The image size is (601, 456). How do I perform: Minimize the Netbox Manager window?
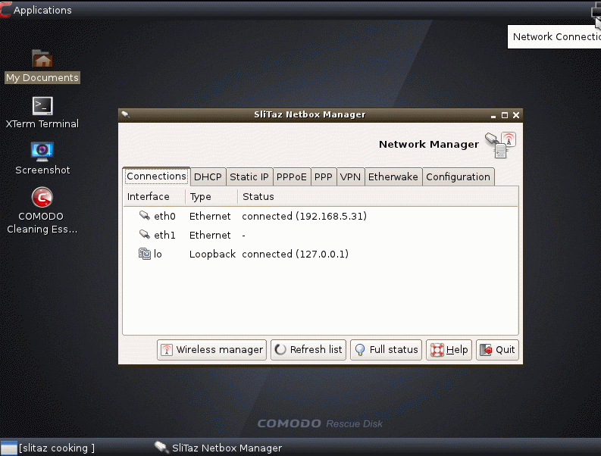pyautogui.click(x=493, y=115)
